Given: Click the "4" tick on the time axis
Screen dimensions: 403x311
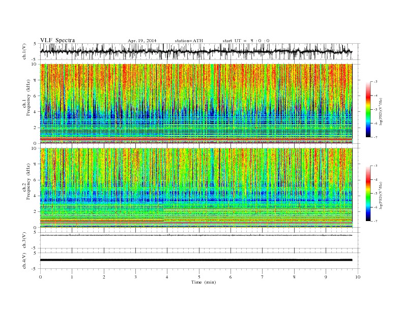Looking at the screenshot, I should (x=167, y=277).
